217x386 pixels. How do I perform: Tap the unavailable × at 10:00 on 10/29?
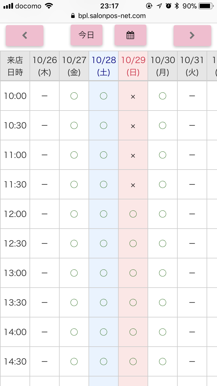pos(133,96)
